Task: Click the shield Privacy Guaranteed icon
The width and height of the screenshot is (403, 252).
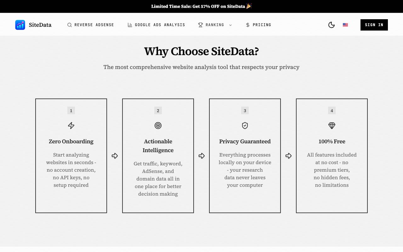Action: point(245,126)
